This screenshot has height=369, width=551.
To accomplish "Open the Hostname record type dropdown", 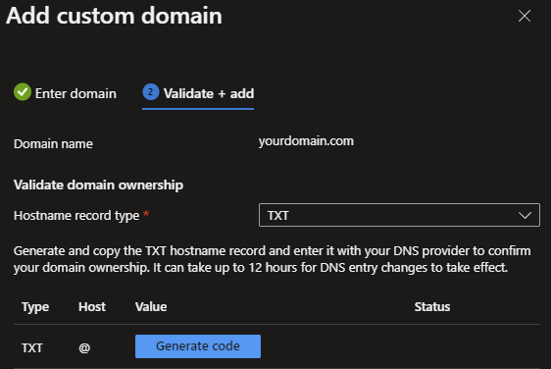I will [x=399, y=215].
